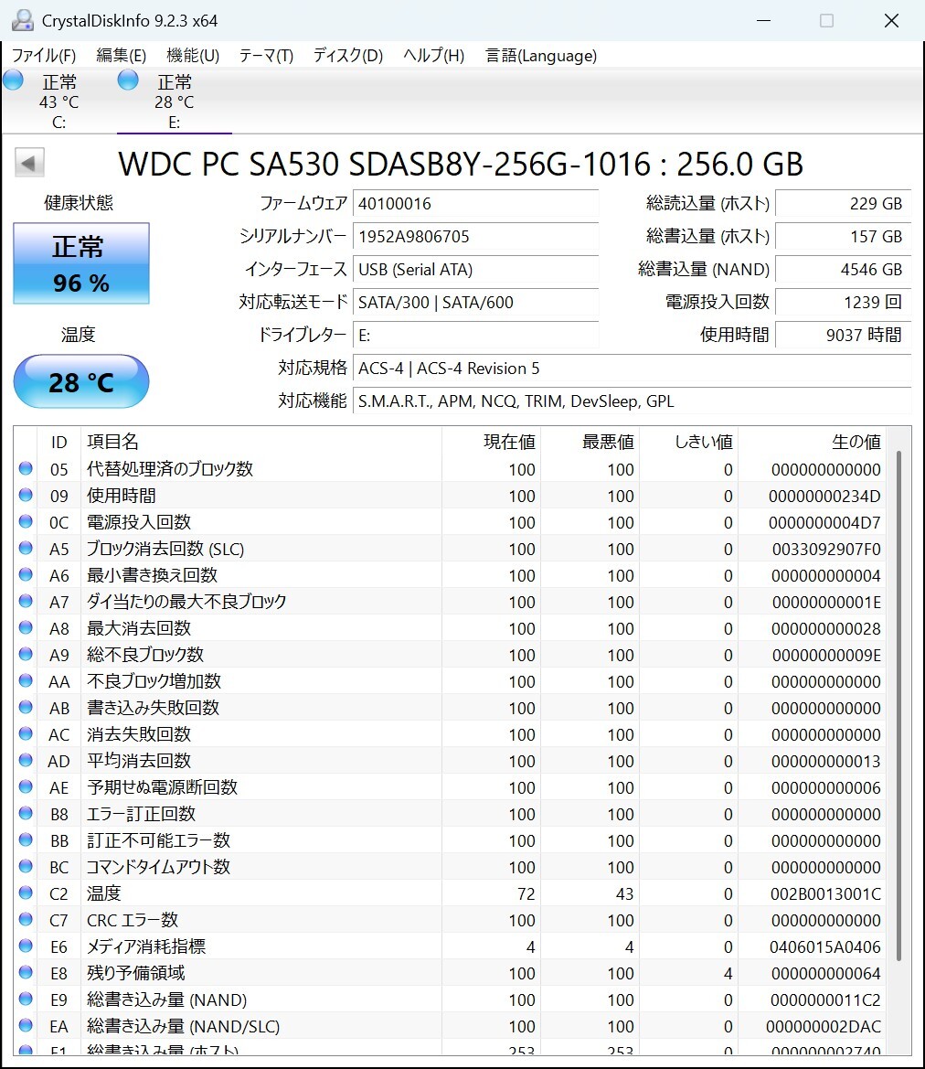Click the 対応機能 field listing S.M.A.R.T., APM

632,401
